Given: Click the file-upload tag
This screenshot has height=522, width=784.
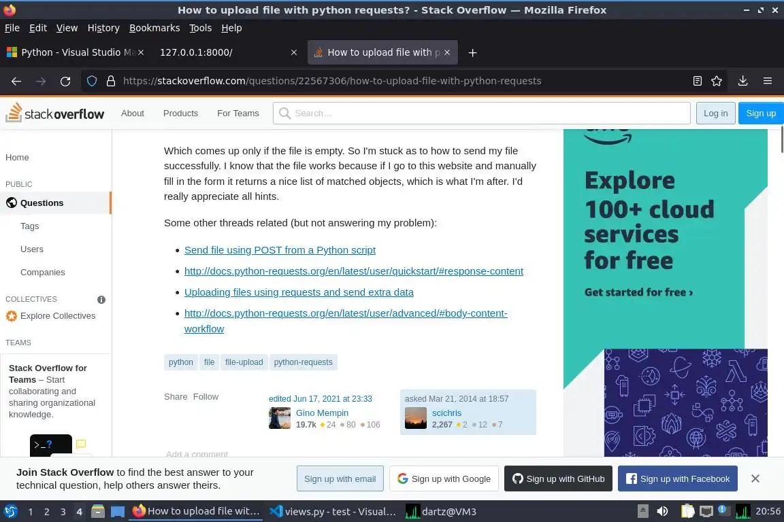Looking at the screenshot, I should coord(244,362).
